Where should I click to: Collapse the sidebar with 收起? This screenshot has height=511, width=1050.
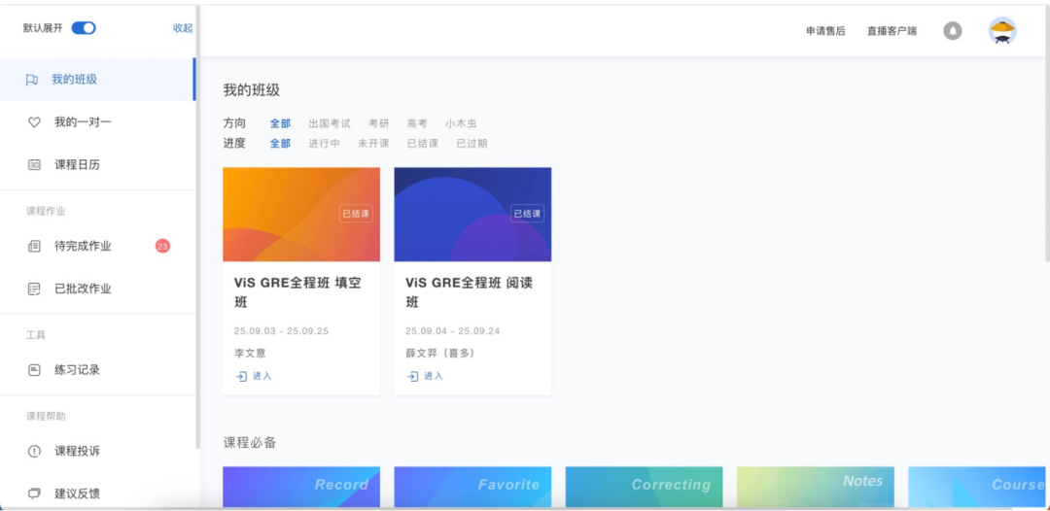click(183, 28)
